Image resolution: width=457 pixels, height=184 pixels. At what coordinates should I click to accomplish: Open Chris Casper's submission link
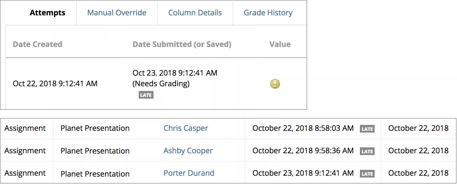[x=186, y=128]
